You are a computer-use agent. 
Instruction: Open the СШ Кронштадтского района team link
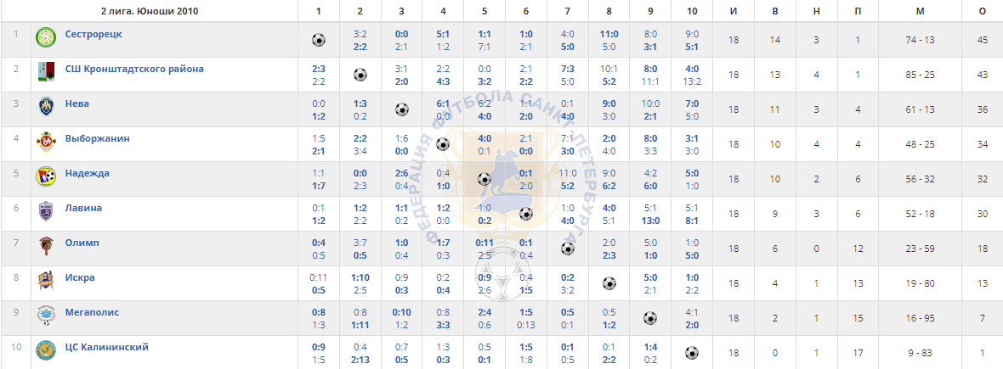pos(134,69)
